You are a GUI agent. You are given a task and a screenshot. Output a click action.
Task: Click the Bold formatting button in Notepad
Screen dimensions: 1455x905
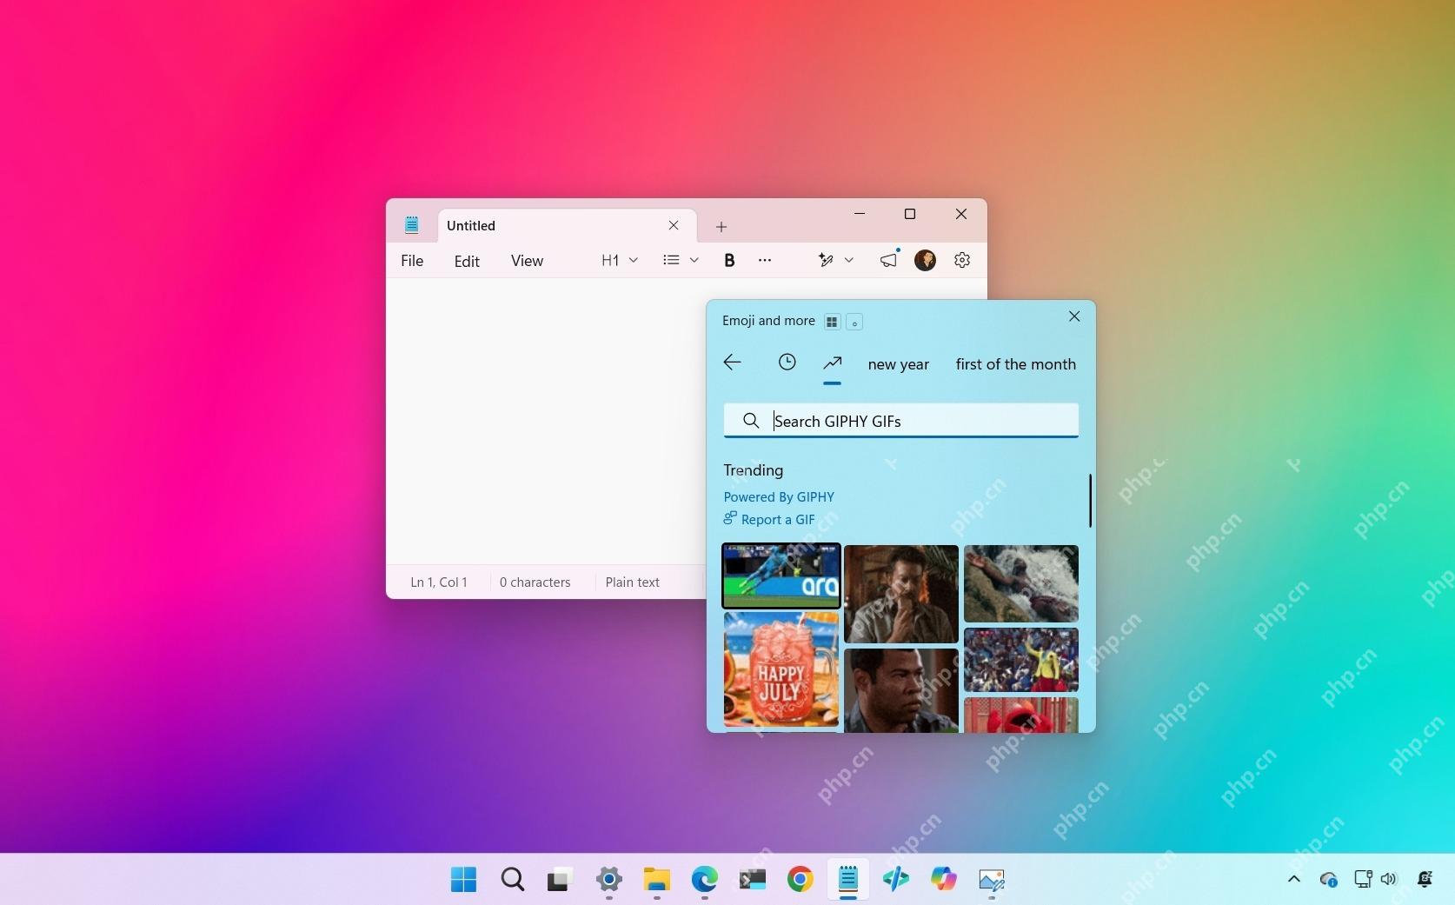coord(729,260)
